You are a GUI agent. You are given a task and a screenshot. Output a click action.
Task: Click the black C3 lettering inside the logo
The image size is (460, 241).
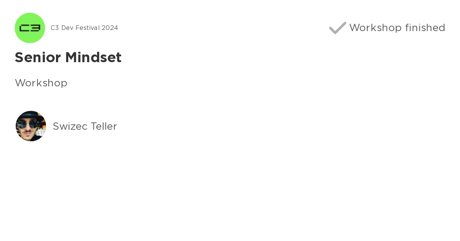coord(30,28)
